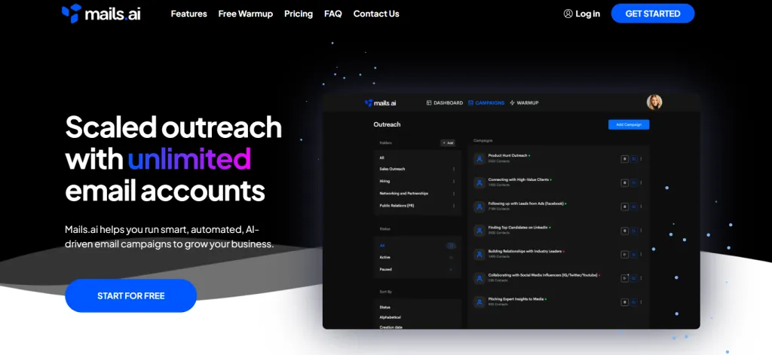This screenshot has height=355, width=772.
Task: Resume Building Relationships with Industry Leaders campaign
Action: (624, 255)
